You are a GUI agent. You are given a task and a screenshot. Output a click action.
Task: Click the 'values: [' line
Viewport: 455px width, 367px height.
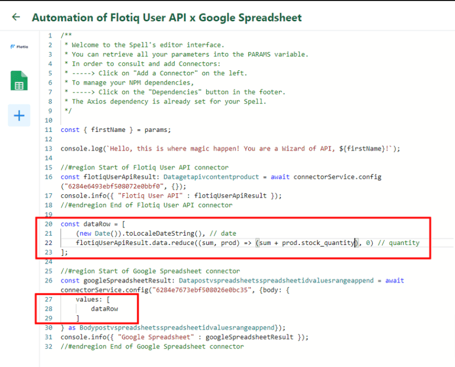click(93, 299)
